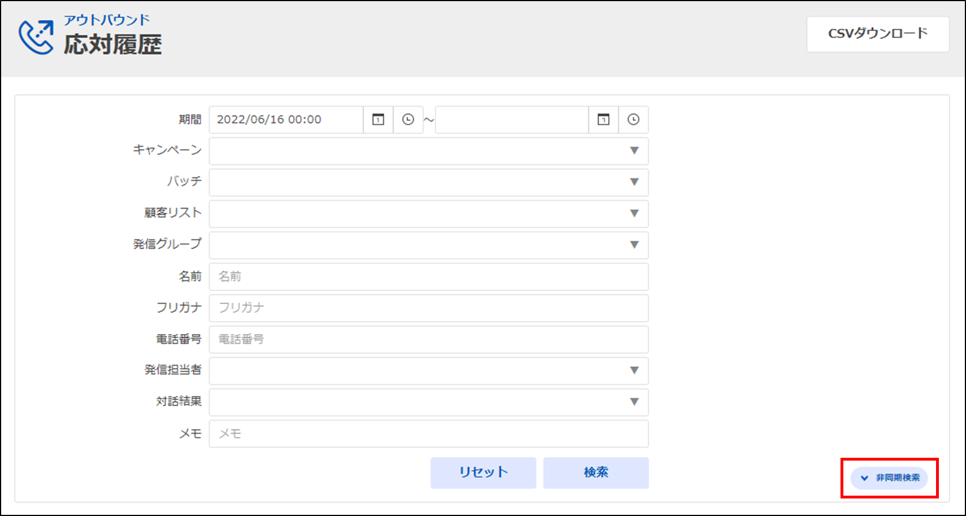Click the 検索 button

(x=596, y=472)
